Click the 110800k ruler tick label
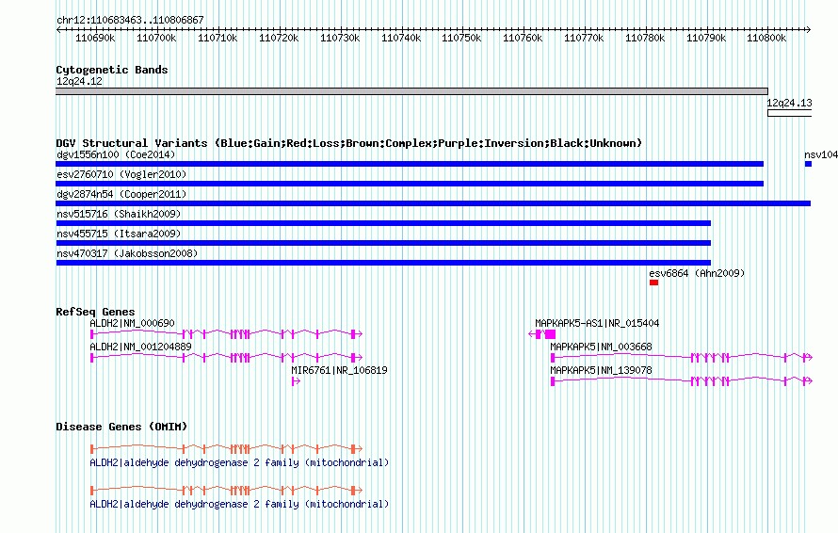The width and height of the screenshot is (838, 533). point(766,38)
